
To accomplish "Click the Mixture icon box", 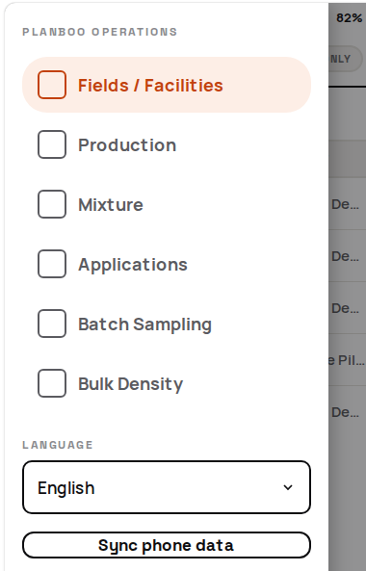I will pos(52,204).
